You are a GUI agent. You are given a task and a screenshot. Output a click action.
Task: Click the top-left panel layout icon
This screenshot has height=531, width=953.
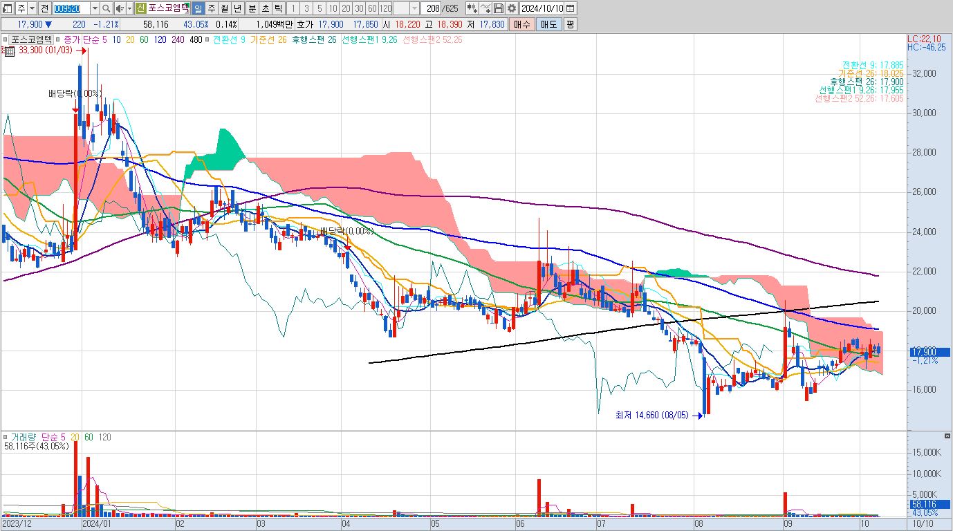click(x=8, y=8)
